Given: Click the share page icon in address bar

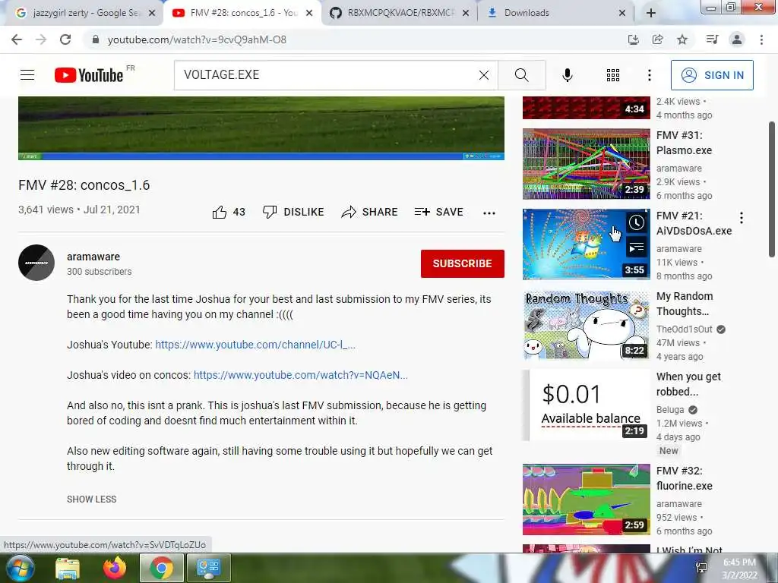Looking at the screenshot, I should tap(657, 39).
